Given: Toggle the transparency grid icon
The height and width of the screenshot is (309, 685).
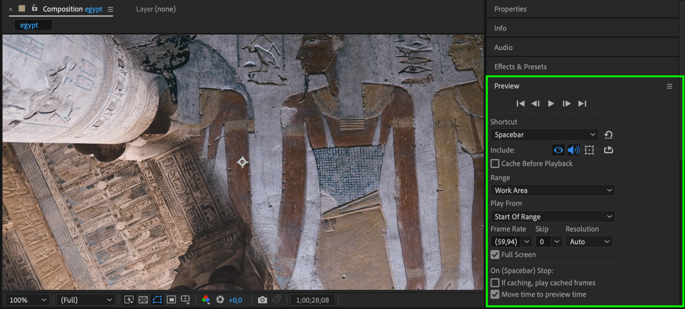Looking at the screenshot, I should [143, 300].
